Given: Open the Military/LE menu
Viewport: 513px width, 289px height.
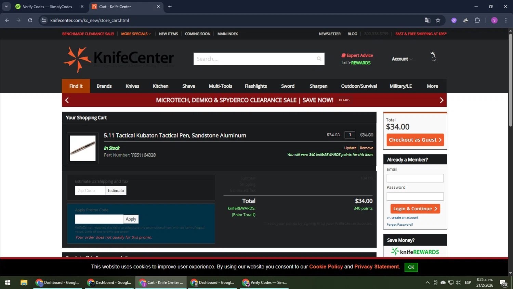Looking at the screenshot, I should [400, 86].
